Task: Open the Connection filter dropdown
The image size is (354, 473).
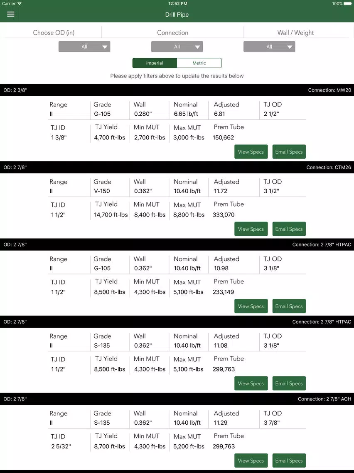Action: click(x=177, y=47)
